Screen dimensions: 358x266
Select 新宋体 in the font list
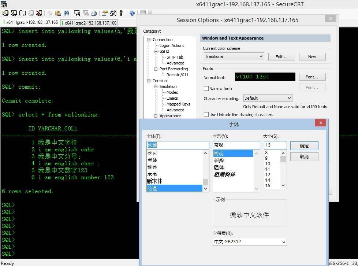[155, 181]
